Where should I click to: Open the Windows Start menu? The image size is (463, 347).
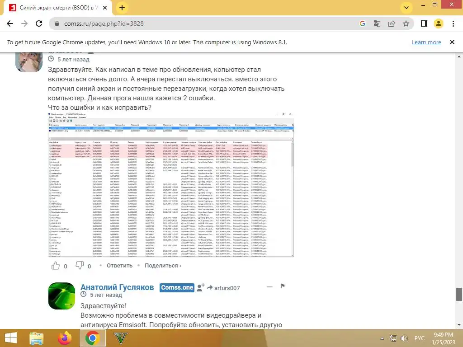point(11,338)
